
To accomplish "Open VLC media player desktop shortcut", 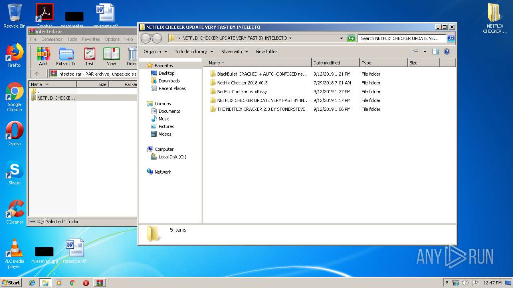I will click(x=14, y=254).
